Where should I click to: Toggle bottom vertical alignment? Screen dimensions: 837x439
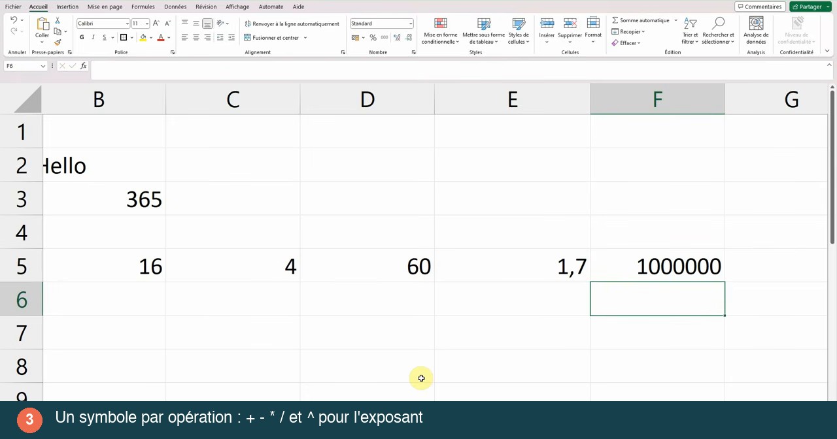tap(207, 24)
